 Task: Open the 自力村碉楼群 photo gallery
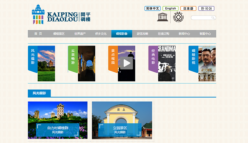coord(58,120)
